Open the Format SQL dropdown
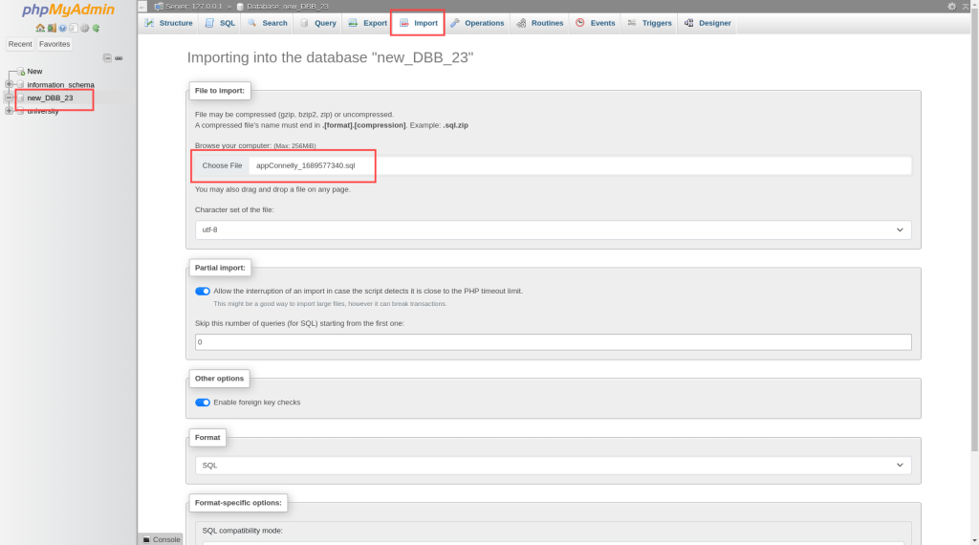The width and height of the screenshot is (979, 545). tap(554, 465)
